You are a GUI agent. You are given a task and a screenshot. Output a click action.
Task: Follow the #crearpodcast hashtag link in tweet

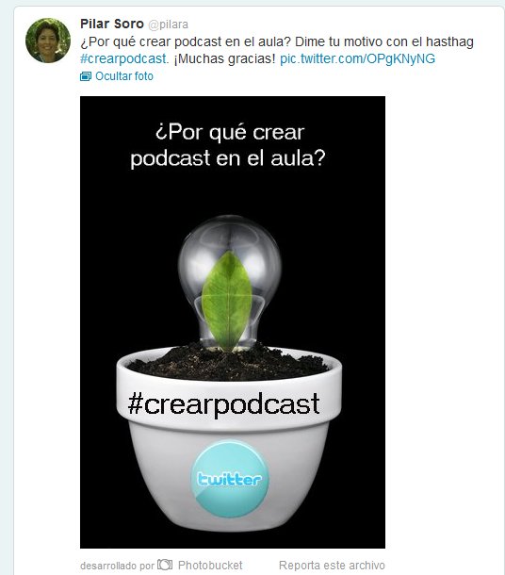tap(123, 58)
